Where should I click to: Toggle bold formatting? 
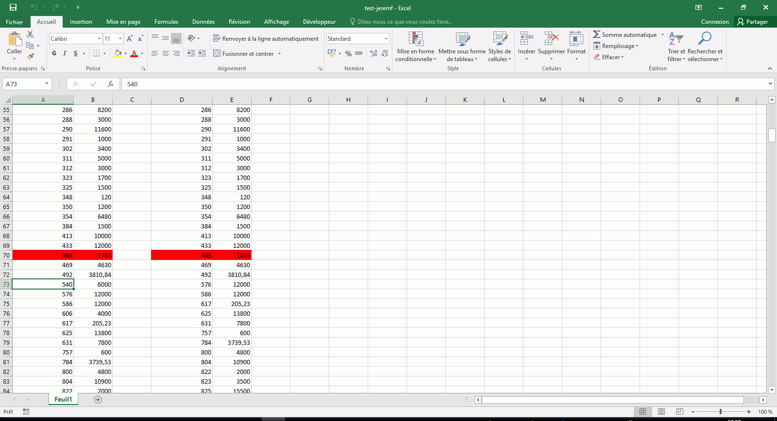[54, 53]
